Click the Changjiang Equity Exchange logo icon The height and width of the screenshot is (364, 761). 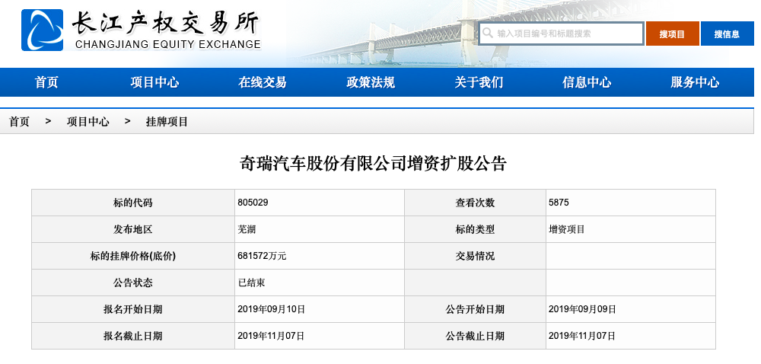(x=42, y=30)
